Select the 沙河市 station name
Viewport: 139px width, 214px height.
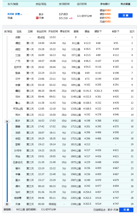(18, 151)
